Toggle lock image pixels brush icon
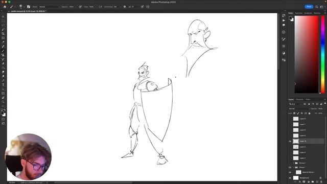Image resolution: width=327 pixels, height=184 pixels. point(298,113)
